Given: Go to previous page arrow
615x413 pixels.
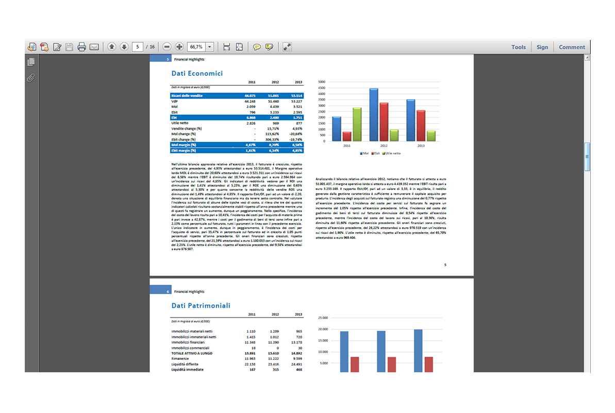Looking at the screenshot, I should pos(112,47).
